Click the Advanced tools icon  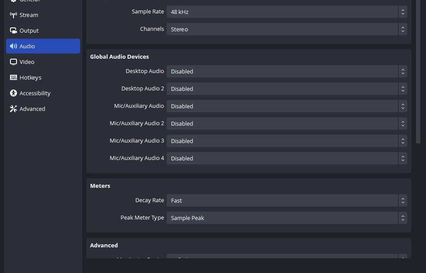click(13, 109)
